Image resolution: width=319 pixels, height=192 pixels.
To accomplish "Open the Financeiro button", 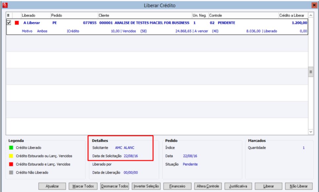I will pyautogui.click(x=177, y=186).
